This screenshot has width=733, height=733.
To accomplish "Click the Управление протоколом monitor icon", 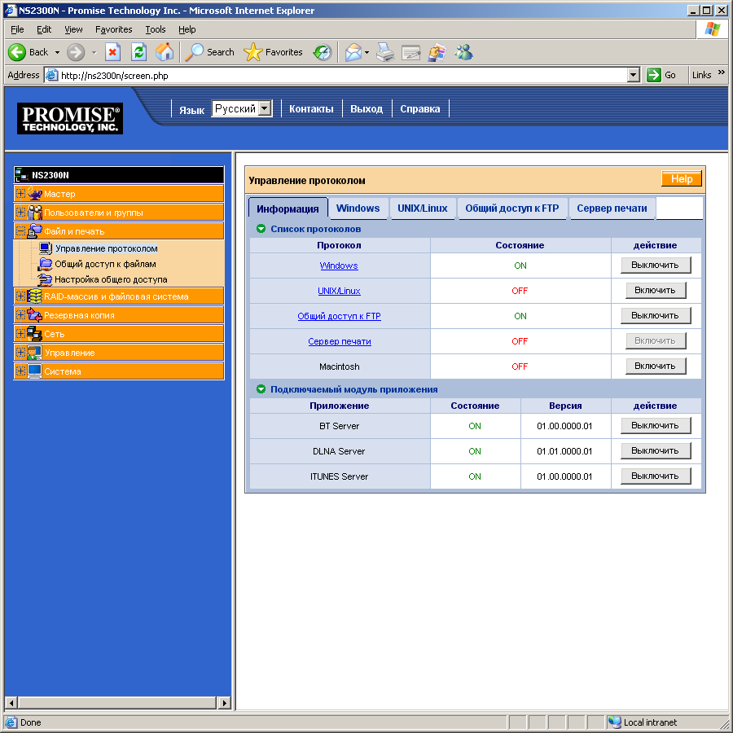I will (46, 248).
